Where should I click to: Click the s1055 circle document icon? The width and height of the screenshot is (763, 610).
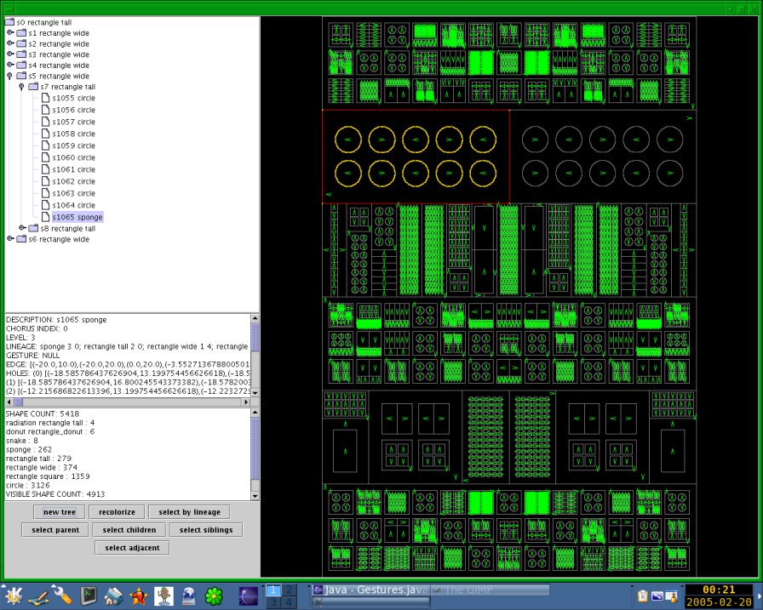click(46, 98)
